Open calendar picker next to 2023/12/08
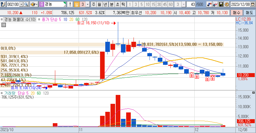The width and height of the screenshot is (256, 133). 253,4
